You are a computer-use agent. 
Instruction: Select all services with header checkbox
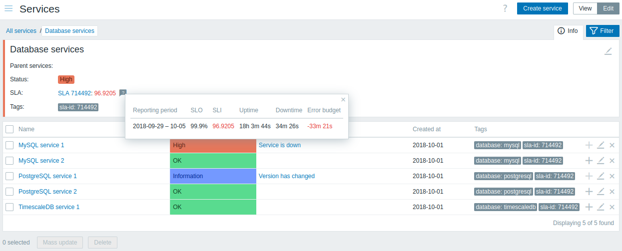[x=9, y=129]
